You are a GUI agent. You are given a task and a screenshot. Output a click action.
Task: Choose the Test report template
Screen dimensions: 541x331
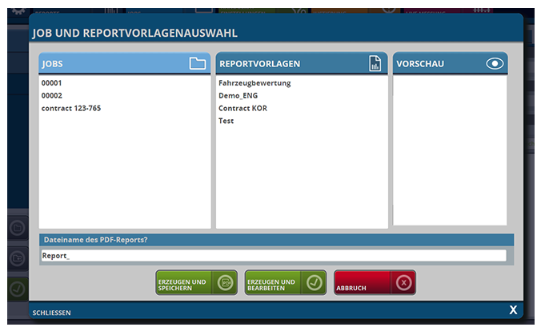(226, 121)
